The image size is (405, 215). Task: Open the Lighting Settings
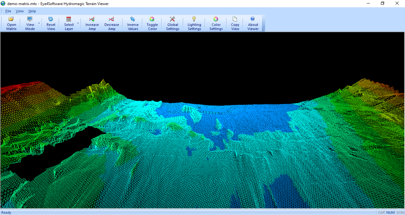(x=194, y=23)
